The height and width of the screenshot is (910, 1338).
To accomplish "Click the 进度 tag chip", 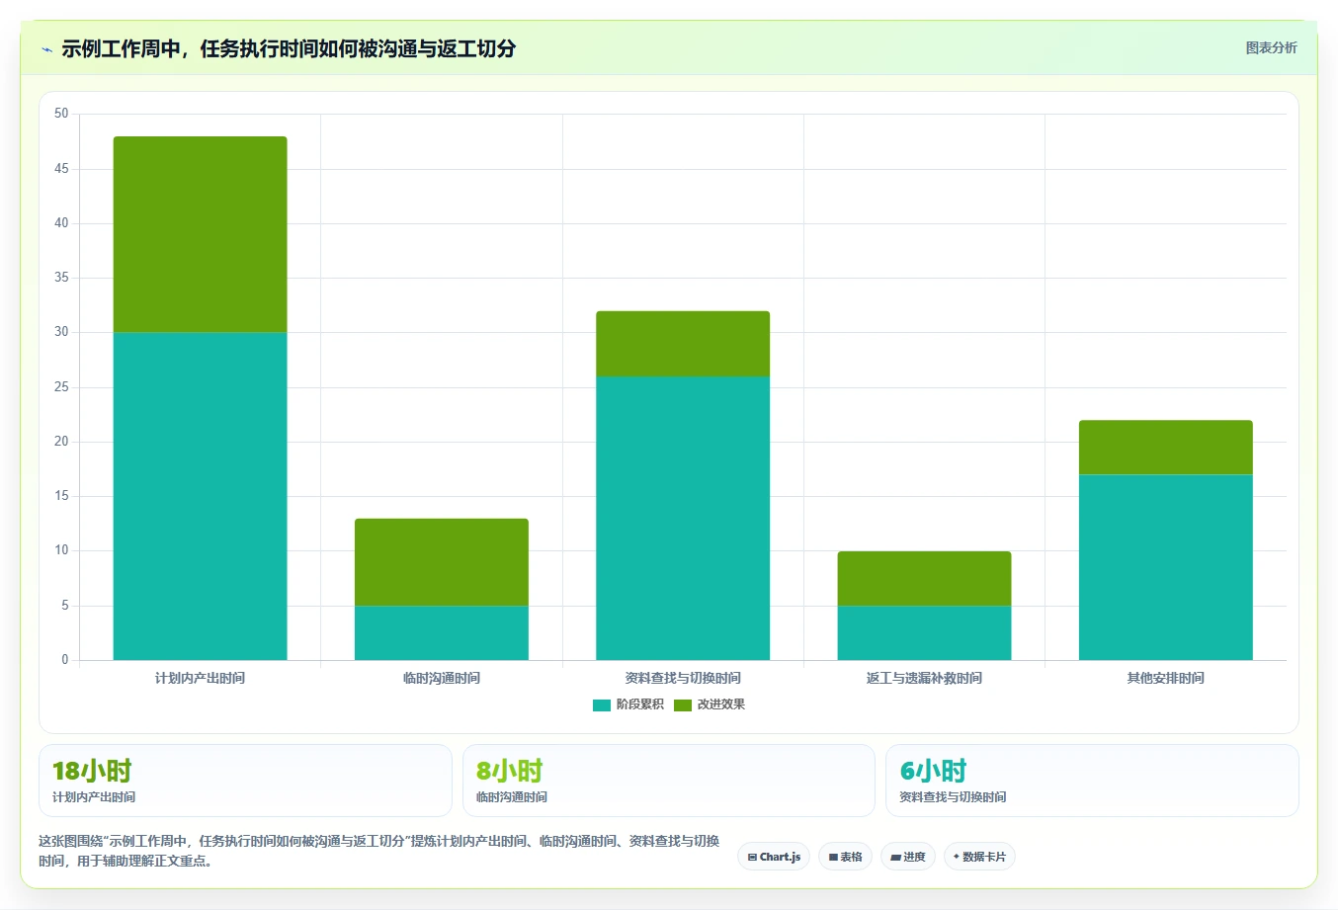I will click(908, 857).
